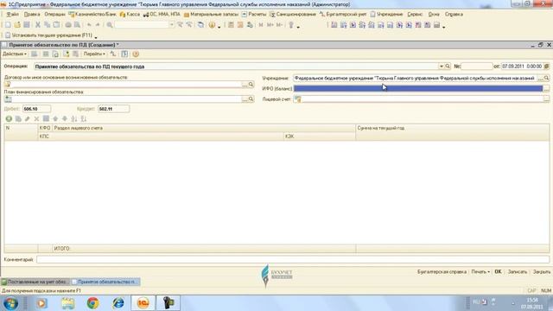Open the Печать dropdown at bottom
Image resolution: width=553 pixels, height=311 pixels.
tap(480, 272)
